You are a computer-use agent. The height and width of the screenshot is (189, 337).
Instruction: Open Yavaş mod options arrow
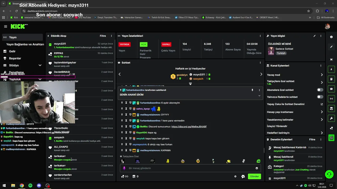click(322, 75)
